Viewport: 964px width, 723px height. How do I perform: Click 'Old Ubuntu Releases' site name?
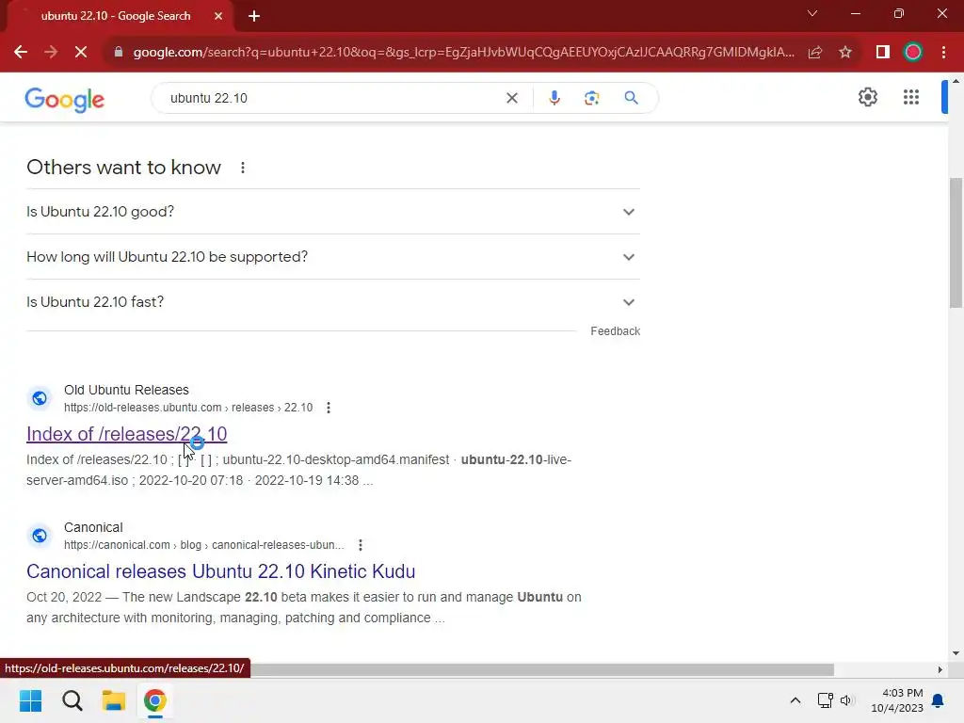[x=126, y=390]
